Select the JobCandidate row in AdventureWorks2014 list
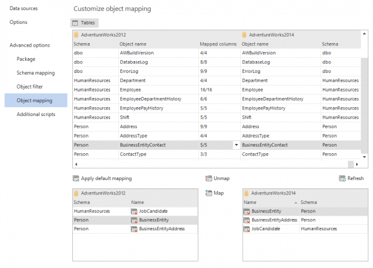The image size is (373, 268). 305,229
